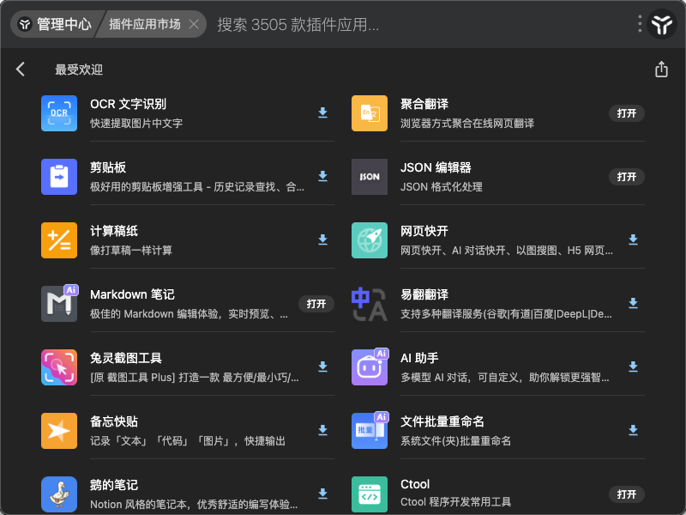Select the 插件应用市场 tab
This screenshot has width=686, height=515.
click(x=145, y=24)
